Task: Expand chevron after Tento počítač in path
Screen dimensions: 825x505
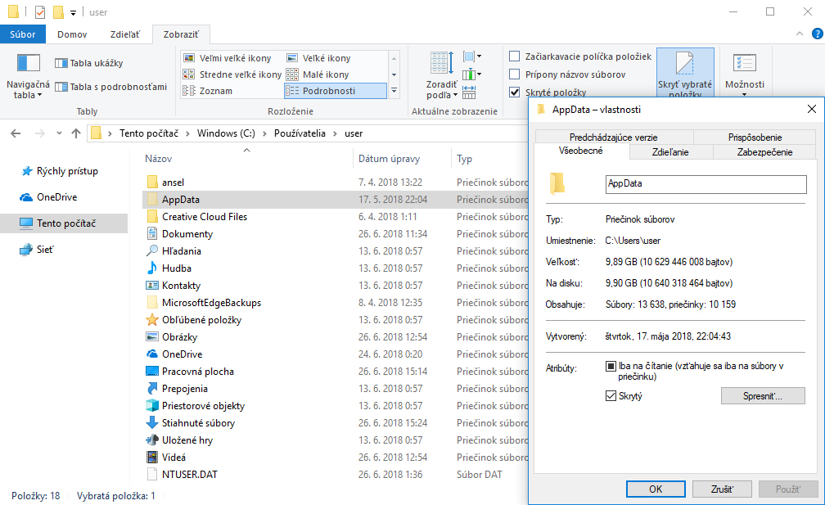Action: pos(188,133)
